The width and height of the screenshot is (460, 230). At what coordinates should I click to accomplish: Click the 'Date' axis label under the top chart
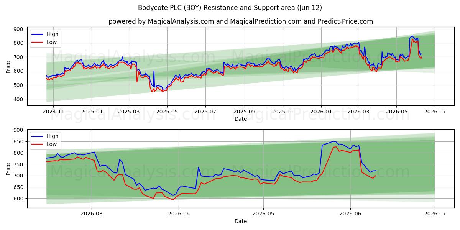point(241,119)
